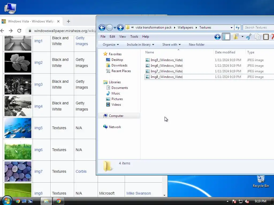Reload the browser page

click(x=19, y=31)
